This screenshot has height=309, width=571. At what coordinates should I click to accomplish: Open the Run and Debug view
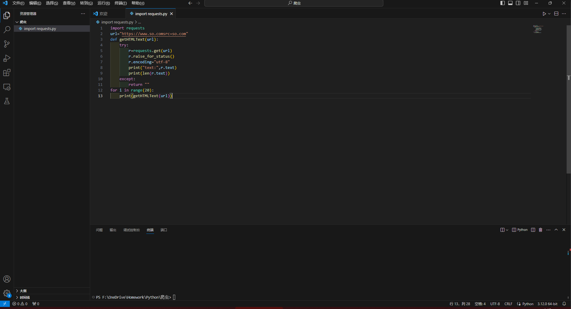[x=7, y=58]
